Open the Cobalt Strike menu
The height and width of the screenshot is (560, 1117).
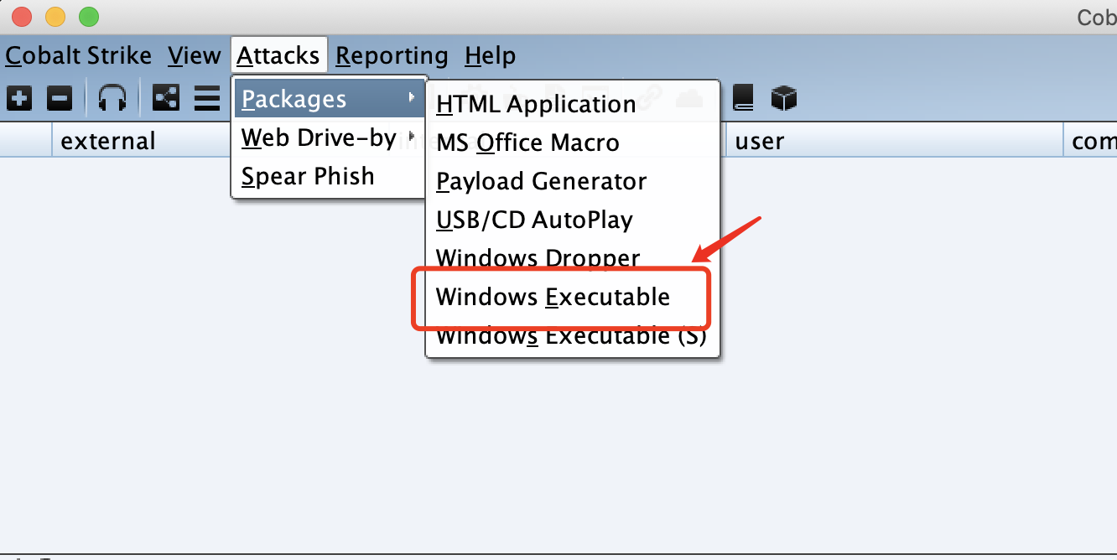pyautogui.click(x=79, y=56)
